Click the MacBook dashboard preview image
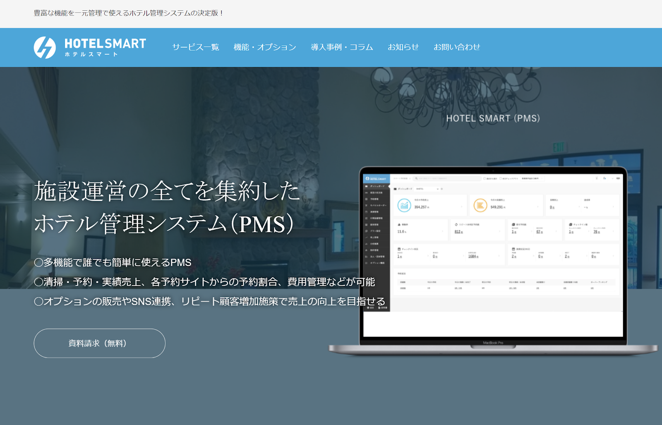The height and width of the screenshot is (425, 662). (493, 261)
